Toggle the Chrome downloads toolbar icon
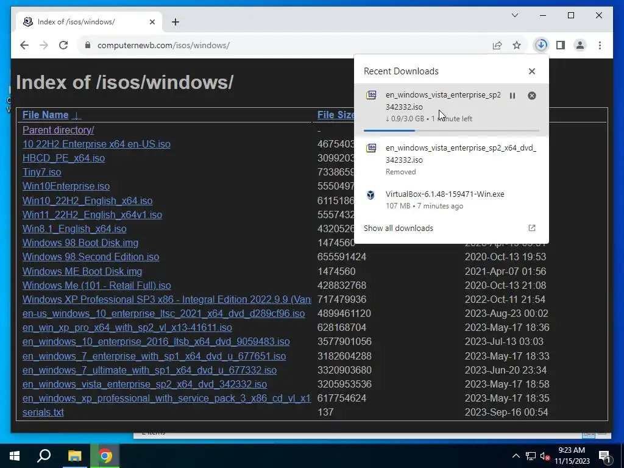Image resolution: width=624 pixels, height=468 pixels. [x=541, y=45]
